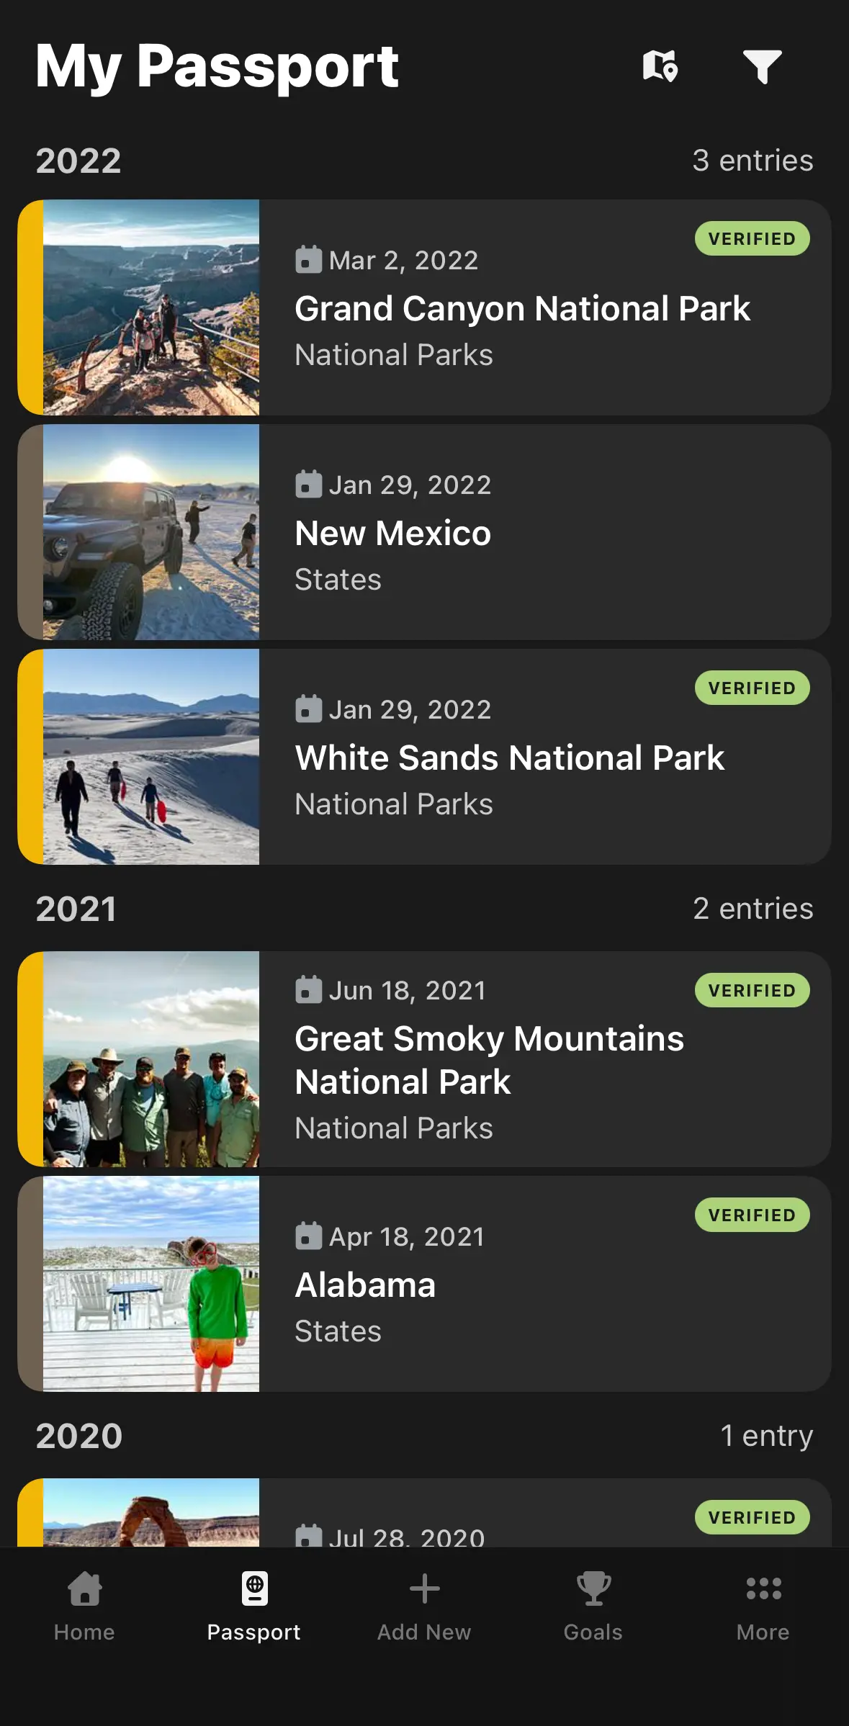View the Jeep photo for New Mexico
The image size is (849, 1726).
pos(151,532)
